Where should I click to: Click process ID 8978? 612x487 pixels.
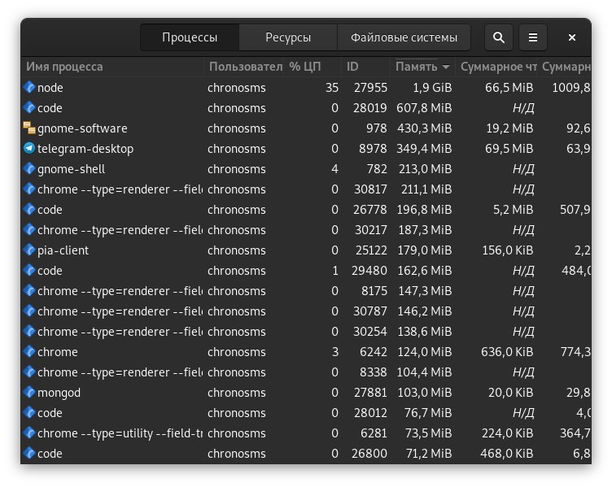(x=373, y=149)
